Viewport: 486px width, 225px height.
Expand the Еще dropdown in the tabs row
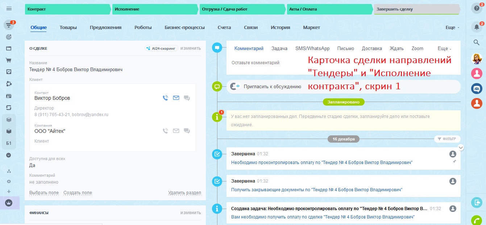(452, 28)
